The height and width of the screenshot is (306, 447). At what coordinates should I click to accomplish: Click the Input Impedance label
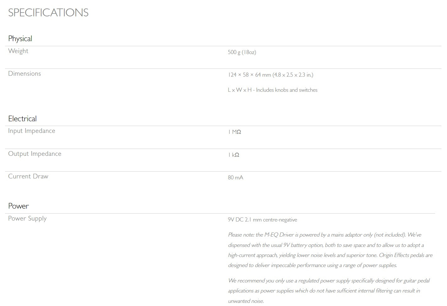tap(32, 131)
